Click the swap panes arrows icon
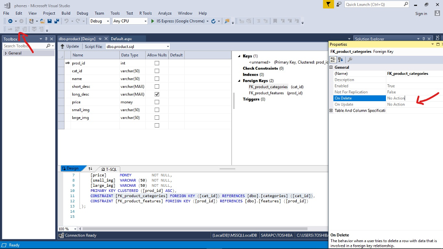 click(x=90, y=169)
